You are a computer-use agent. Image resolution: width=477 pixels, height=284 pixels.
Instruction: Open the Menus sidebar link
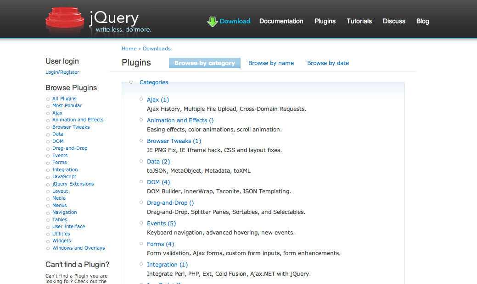point(59,205)
